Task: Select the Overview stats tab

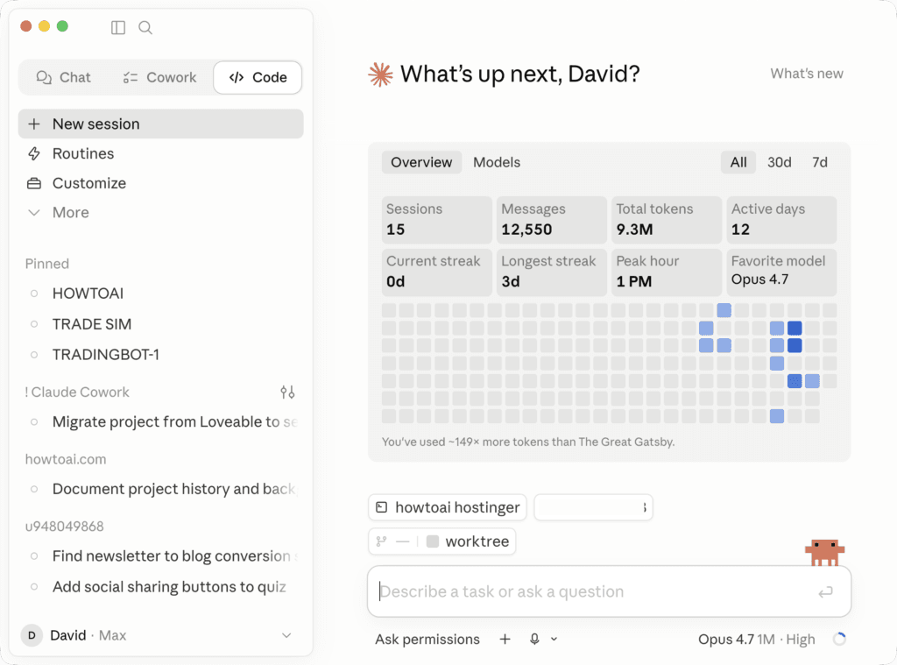Action: 421,163
